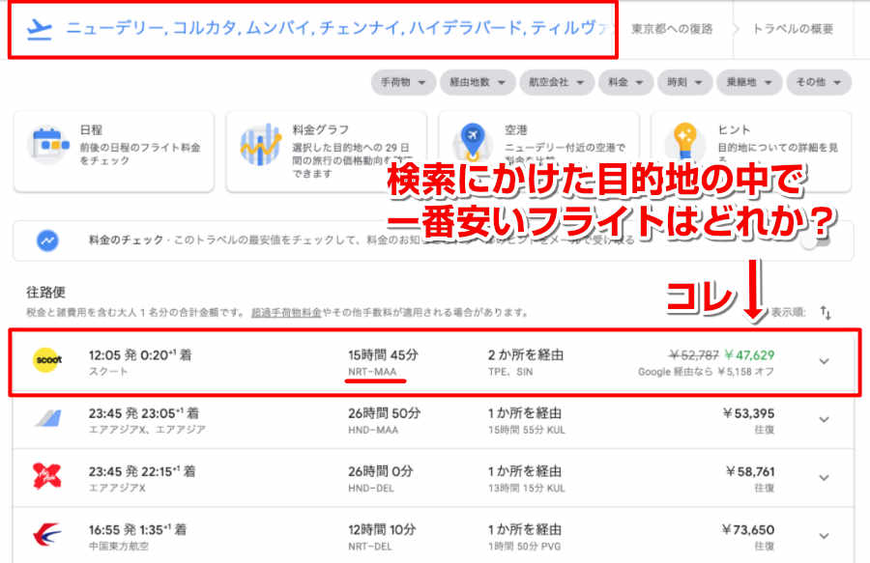The width and height of the screenshot is (870, 563).
Task: Select the ¥73,650 price
Action: (748, 530)
